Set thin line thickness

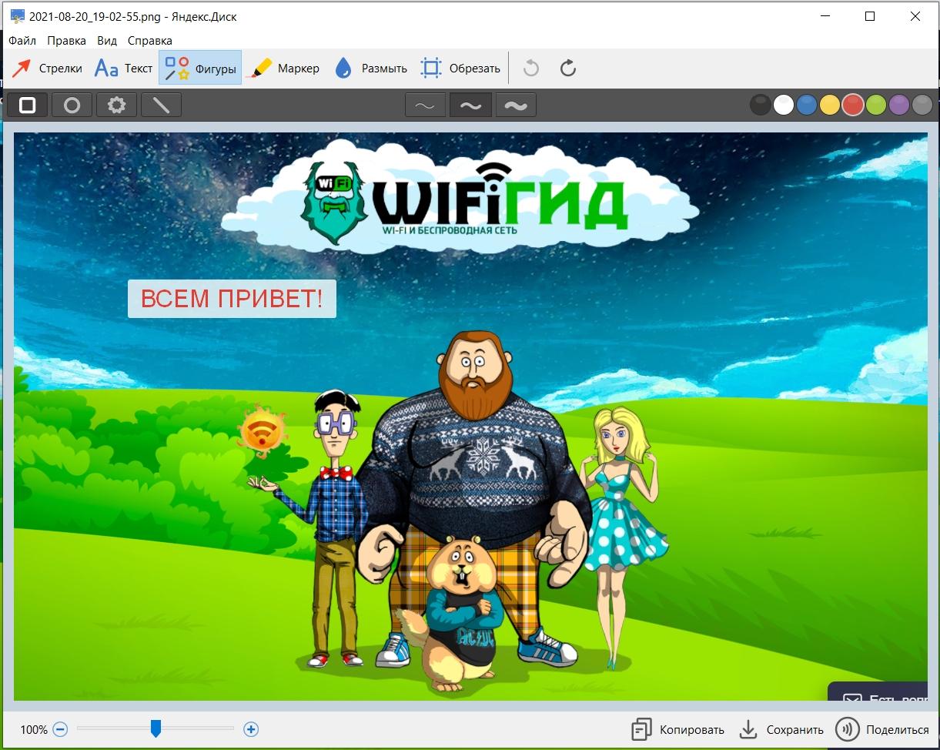click(x=426, y=105)
